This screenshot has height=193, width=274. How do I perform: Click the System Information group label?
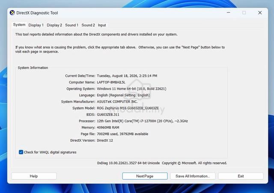[33, 68]
